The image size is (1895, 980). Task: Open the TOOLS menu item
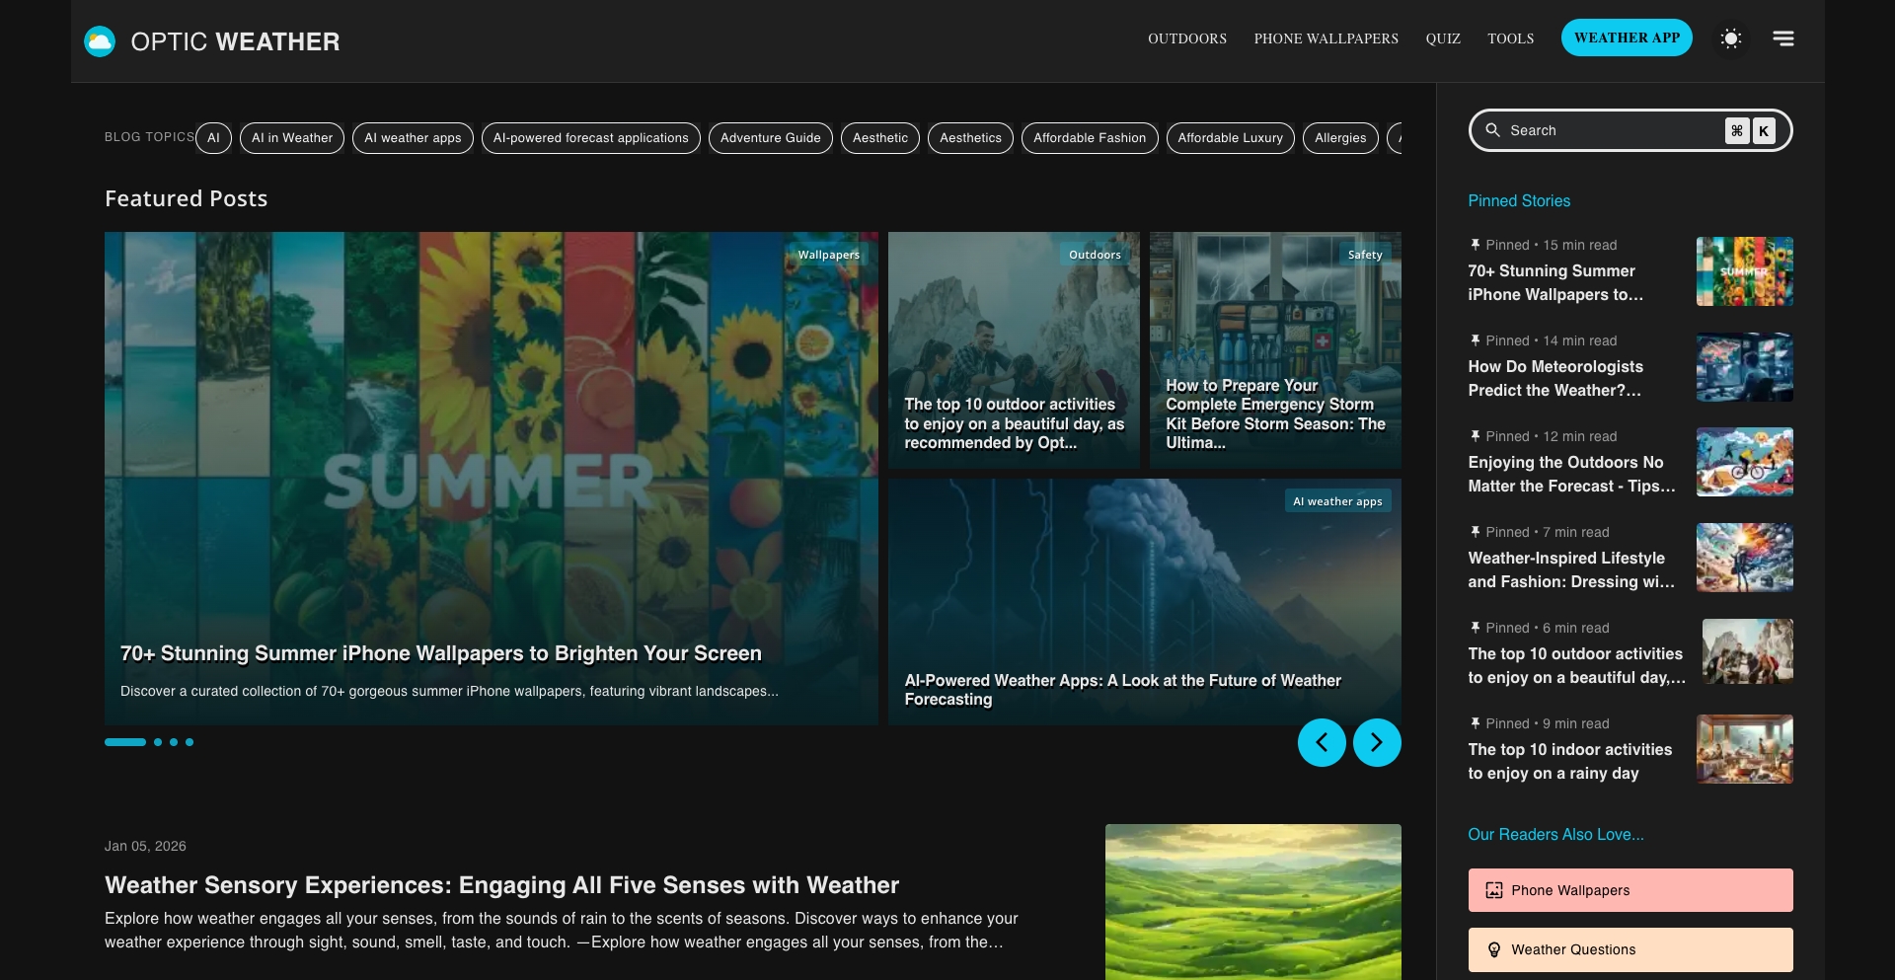pyautogui.click(x=1510, y=38)
